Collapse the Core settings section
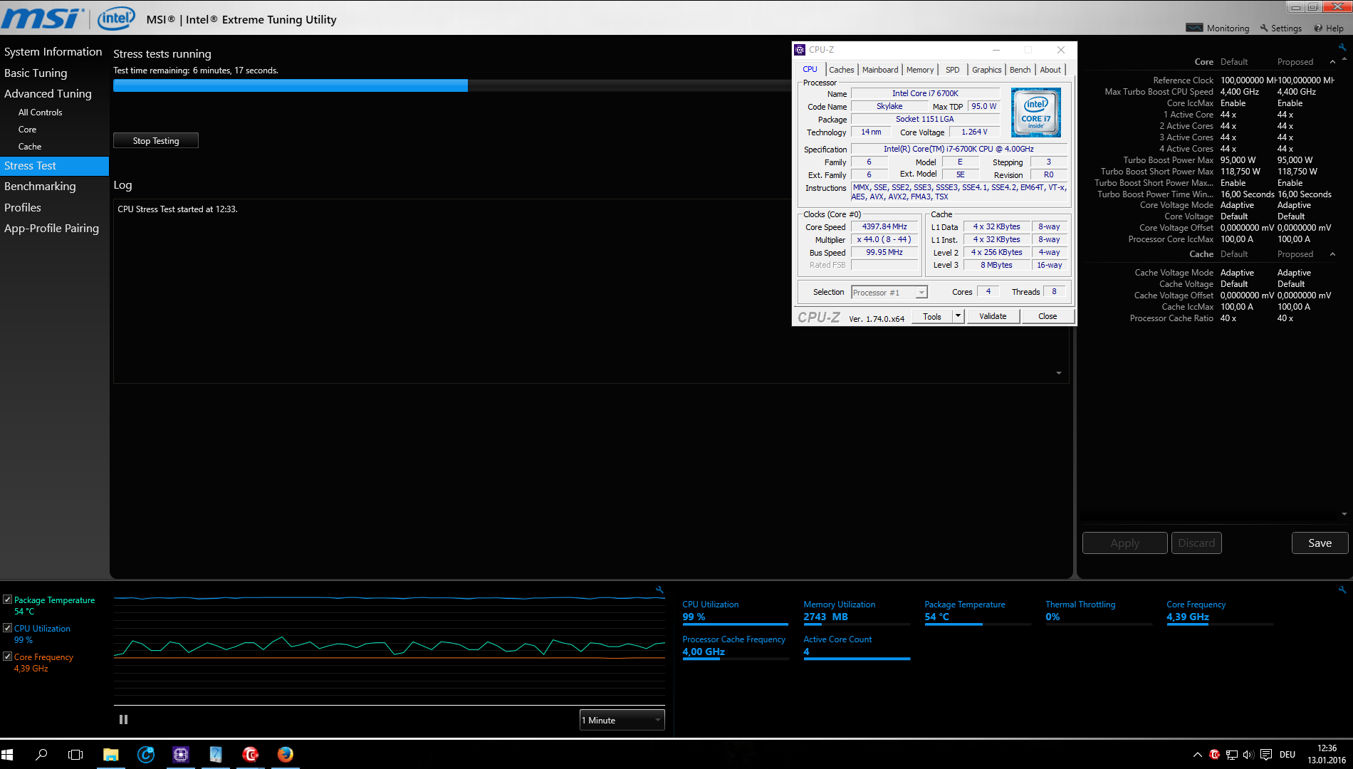 coord(1332,62)
